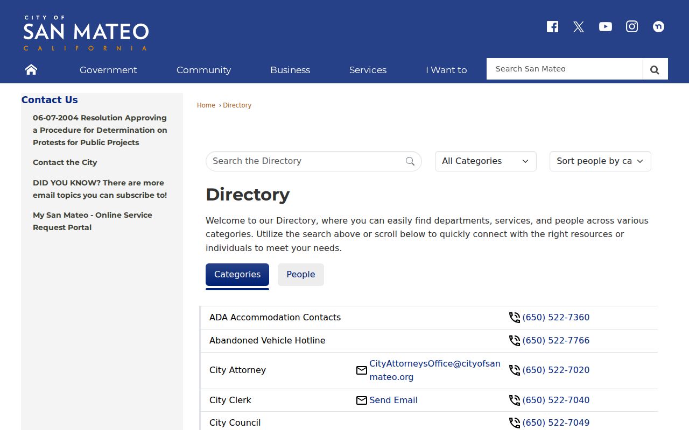Click the site search magnifier button
The height and width of the screenshot is (430, 689).
pyautogui.click(x=655, y=69)
